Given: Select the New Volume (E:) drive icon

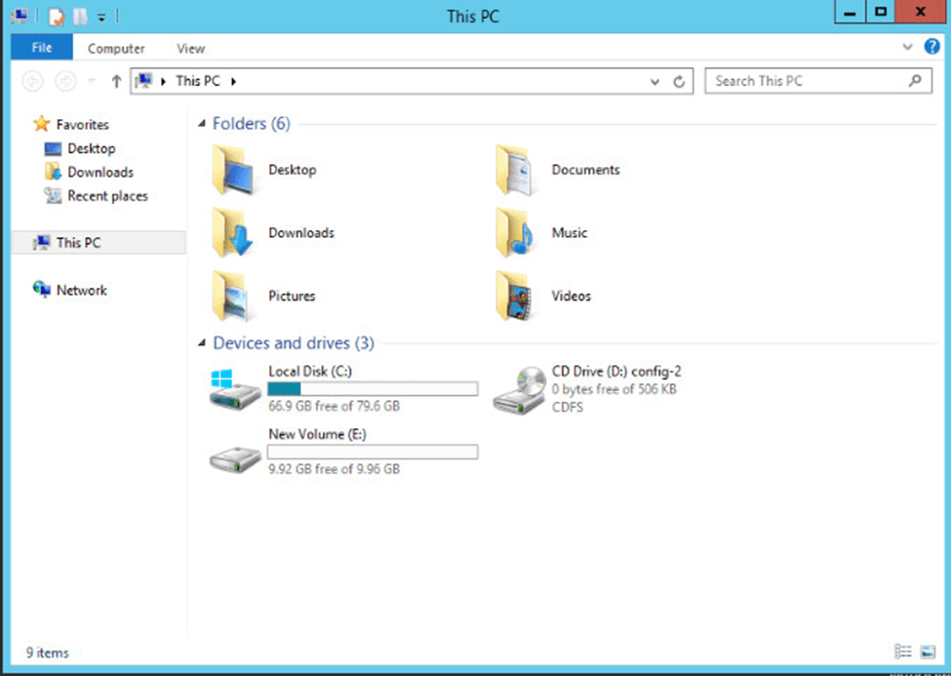Looking at the screenshot, I should [x=235, y=459].
